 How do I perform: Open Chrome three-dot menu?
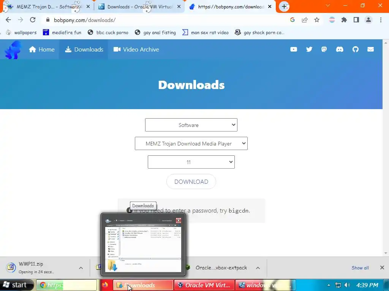click(x=381, y=20)
